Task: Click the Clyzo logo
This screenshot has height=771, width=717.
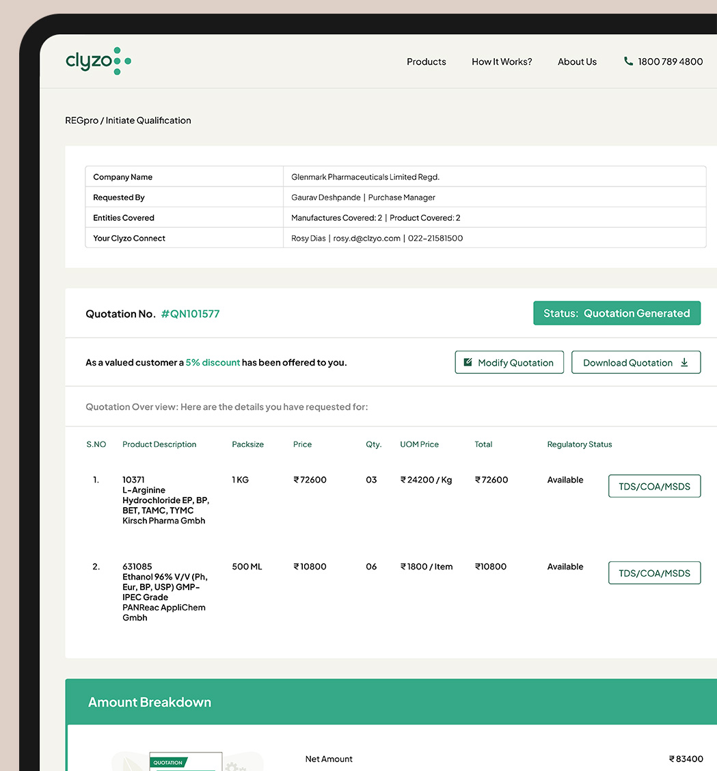Action: (x=98, y=61)
